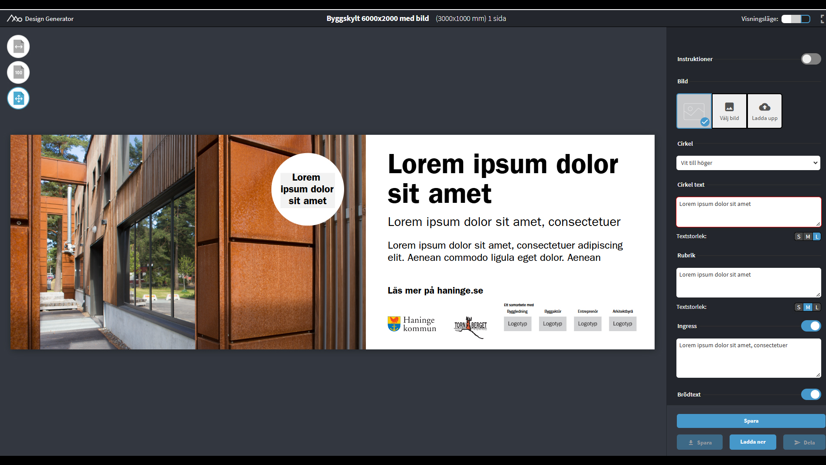The height and width of the screenshot is (465, 826).
Task: Set Cirkel text size to S
Action: pos(799,236)
